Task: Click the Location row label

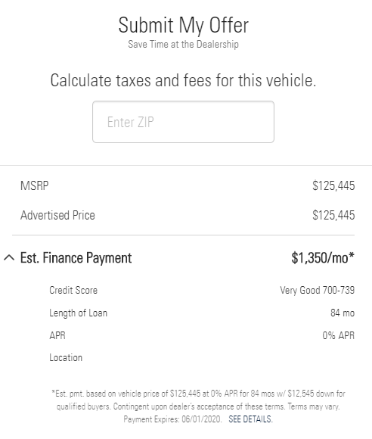Action: [66, 358]
